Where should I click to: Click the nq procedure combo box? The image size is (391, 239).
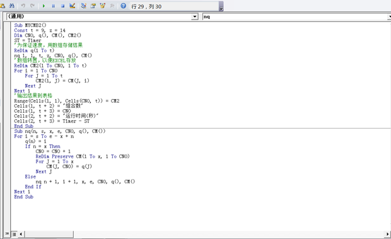click(x=297, y=16)
